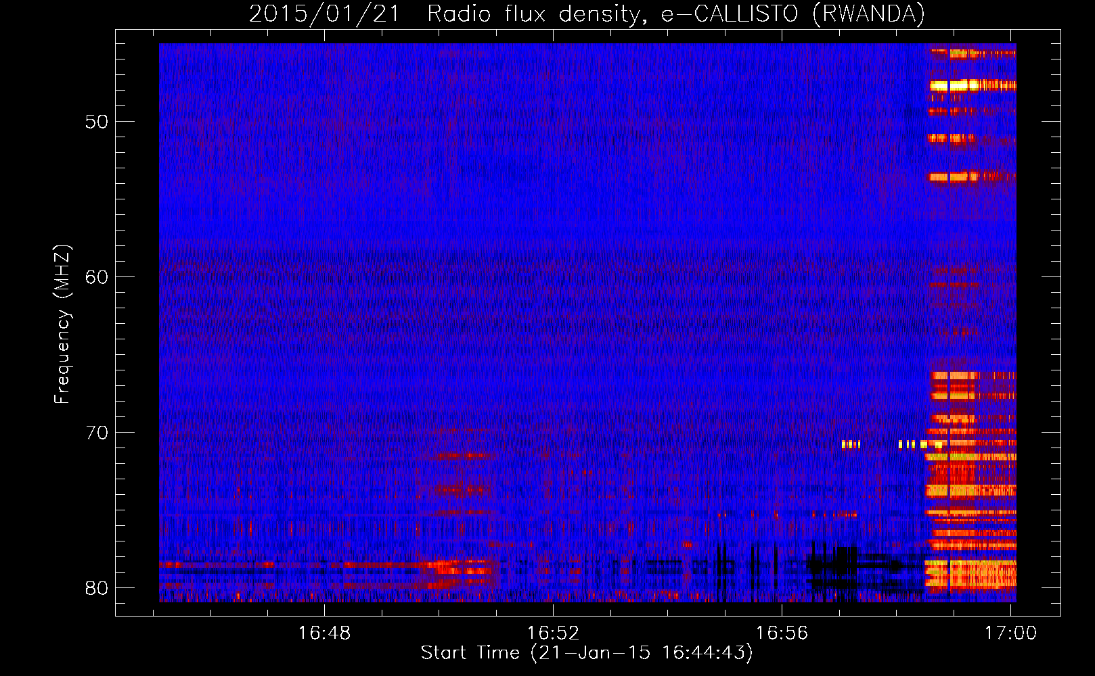The height and width of the screenshot is (676, 1095).
Task: Click the 60 MHz tick label
Action: point(97,277)
